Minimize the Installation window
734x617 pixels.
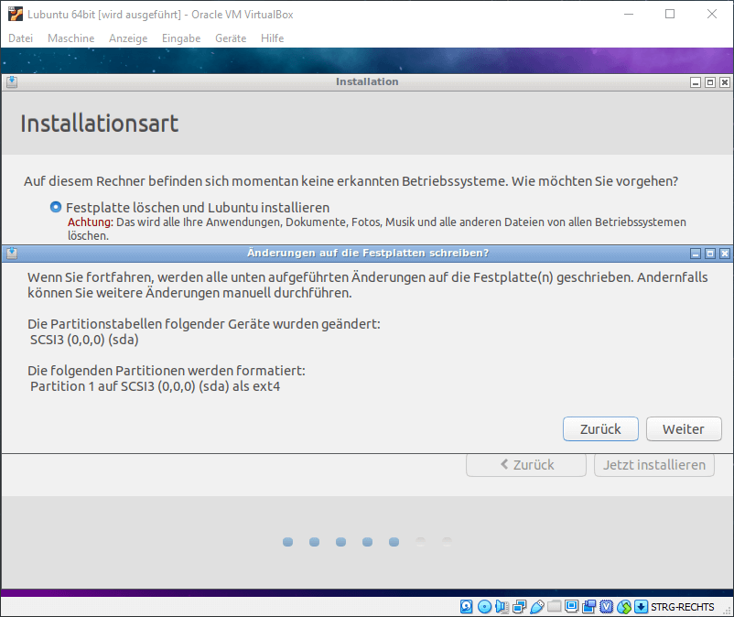coord(696,82)
